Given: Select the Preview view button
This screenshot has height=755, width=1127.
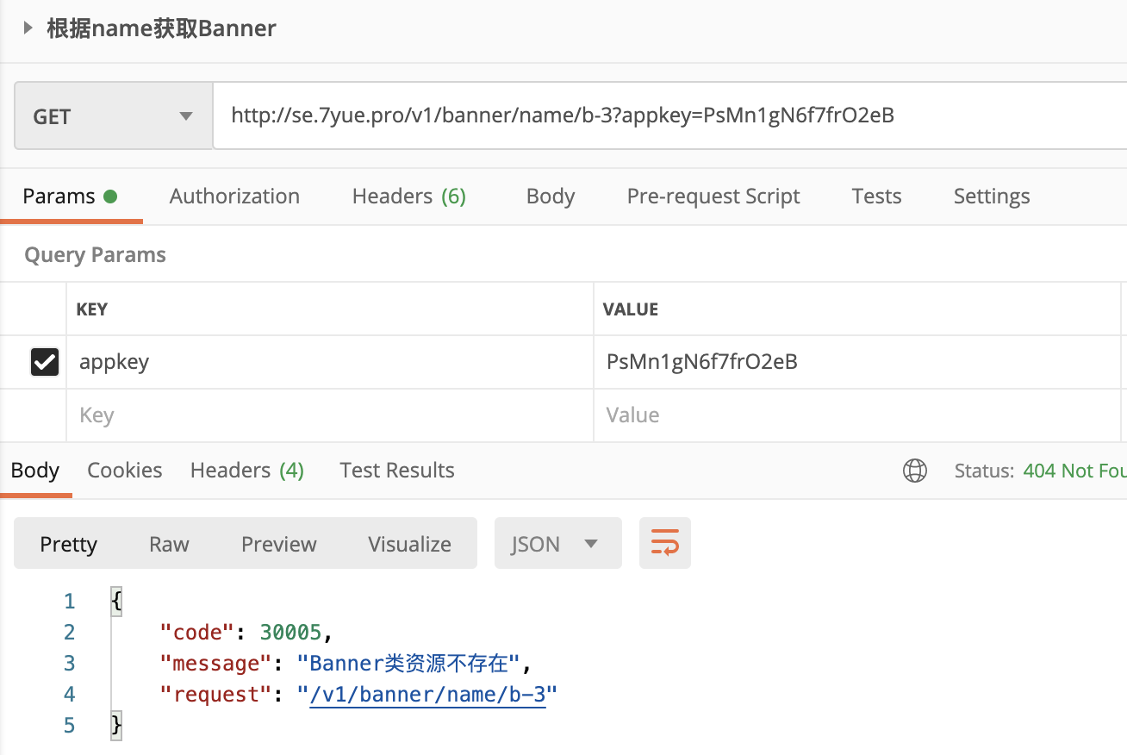Looking at the screenshot, I should pos(279,544).
